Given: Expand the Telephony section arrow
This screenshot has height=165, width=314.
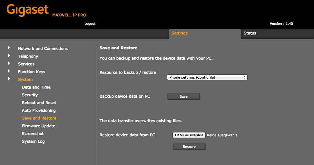Looking at the screenshot, I should click(9, 55).
